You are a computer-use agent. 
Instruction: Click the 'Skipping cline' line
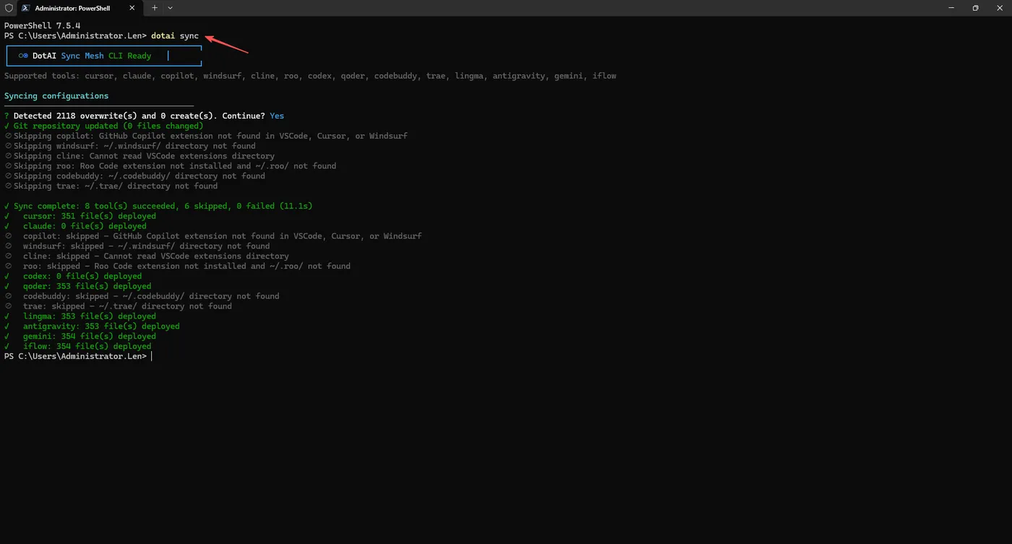tap(140, 156)
